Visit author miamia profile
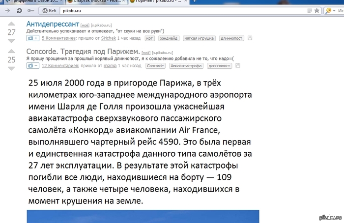 pyautogui.click(x=110, y=65)
